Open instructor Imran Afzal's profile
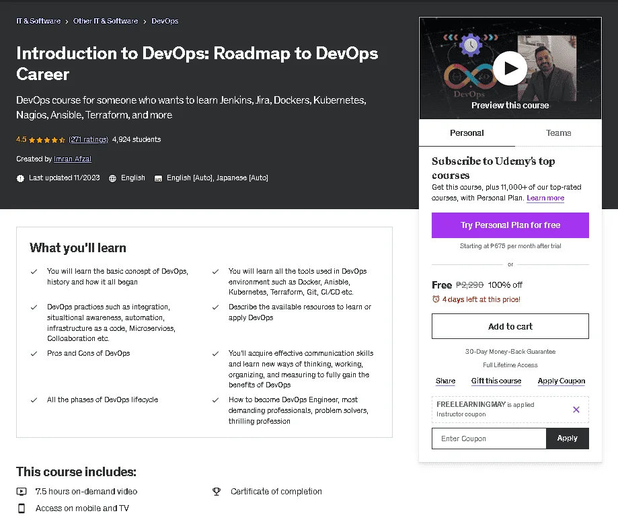 click(x=73, y=159)
